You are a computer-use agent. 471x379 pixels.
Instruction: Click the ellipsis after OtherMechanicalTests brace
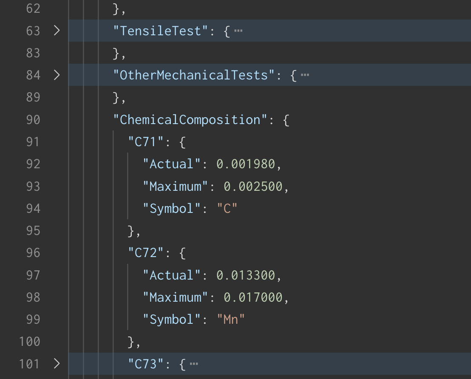(305, 75)
